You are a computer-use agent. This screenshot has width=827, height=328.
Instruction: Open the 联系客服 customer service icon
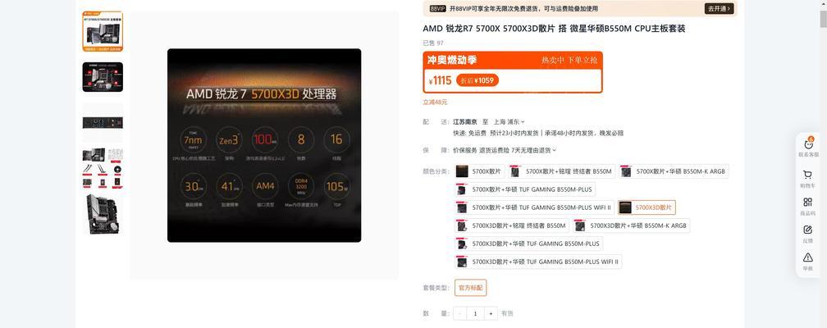(x=807, y=147)
